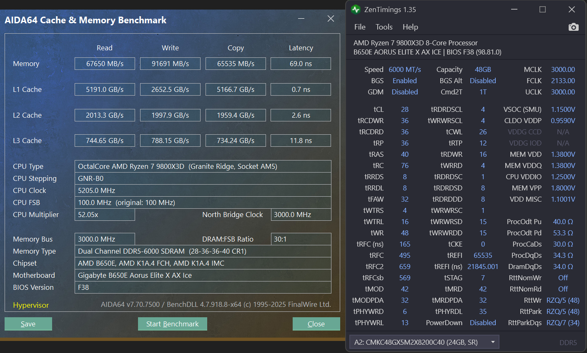The width and height of the screenshot is (587, 353).
Task: Click the ZenTimings screenshot camera icon
Action: 574,27
